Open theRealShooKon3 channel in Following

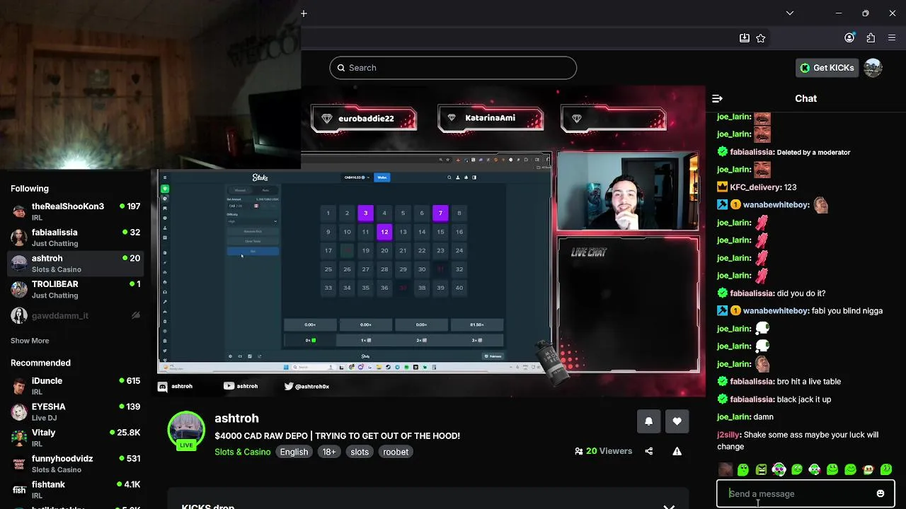pos(76,211)
